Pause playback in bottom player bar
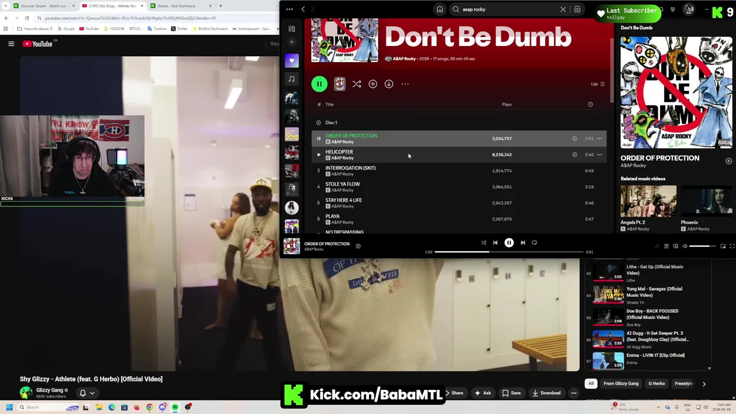 point(509,243)
